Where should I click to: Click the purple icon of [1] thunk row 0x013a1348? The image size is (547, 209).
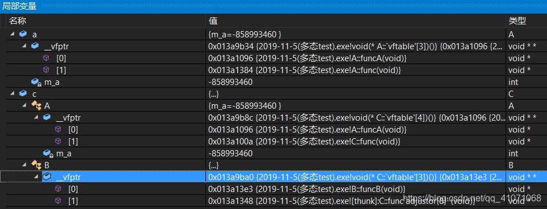58,201
